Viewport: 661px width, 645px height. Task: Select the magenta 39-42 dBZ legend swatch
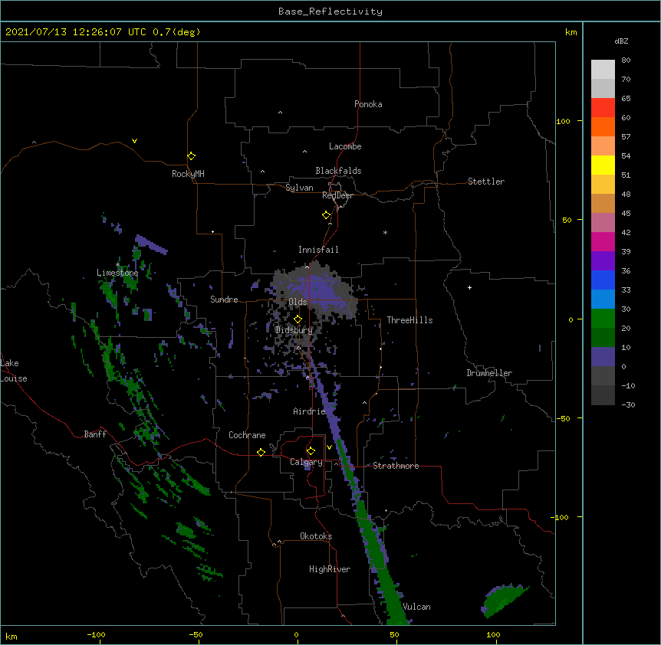click(603, 241)
